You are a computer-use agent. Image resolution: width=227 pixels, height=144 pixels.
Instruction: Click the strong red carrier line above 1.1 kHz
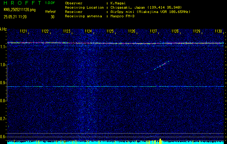coord(115,43)
